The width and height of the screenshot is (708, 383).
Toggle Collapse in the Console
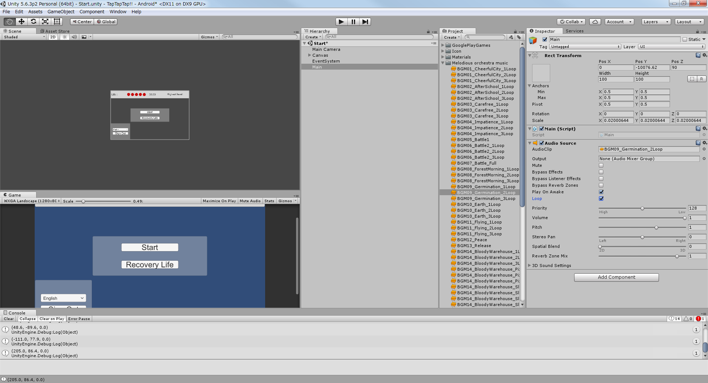coord(28,319)
